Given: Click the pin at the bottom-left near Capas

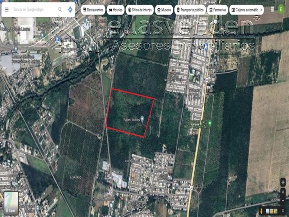Looking at the screenshot, I should click(x=38, y=208).
